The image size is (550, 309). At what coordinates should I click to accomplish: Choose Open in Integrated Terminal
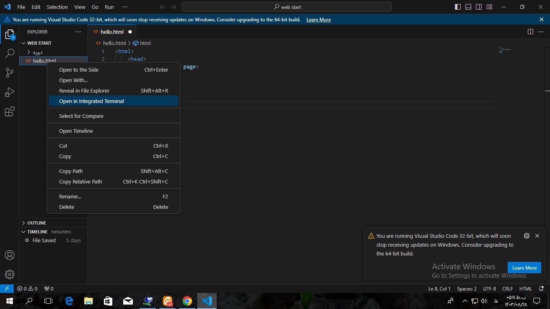[x=114, y=101]
